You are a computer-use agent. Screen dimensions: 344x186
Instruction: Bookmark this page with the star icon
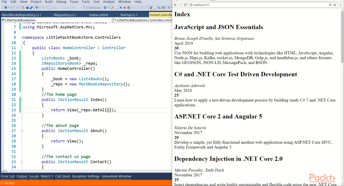click(335, 5)
